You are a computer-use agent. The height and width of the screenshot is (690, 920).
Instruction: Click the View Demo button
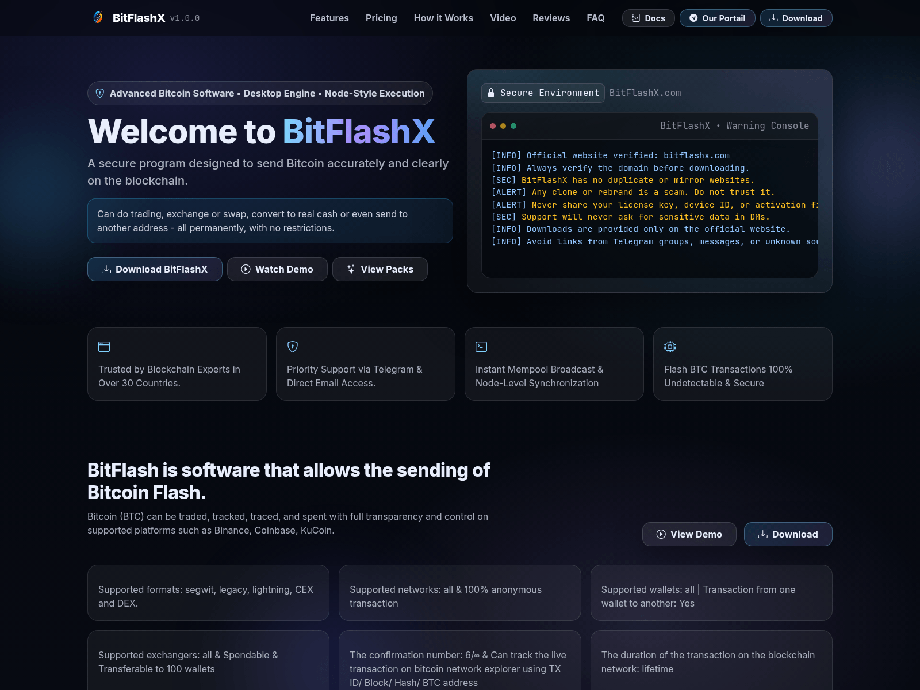[689, 534]
